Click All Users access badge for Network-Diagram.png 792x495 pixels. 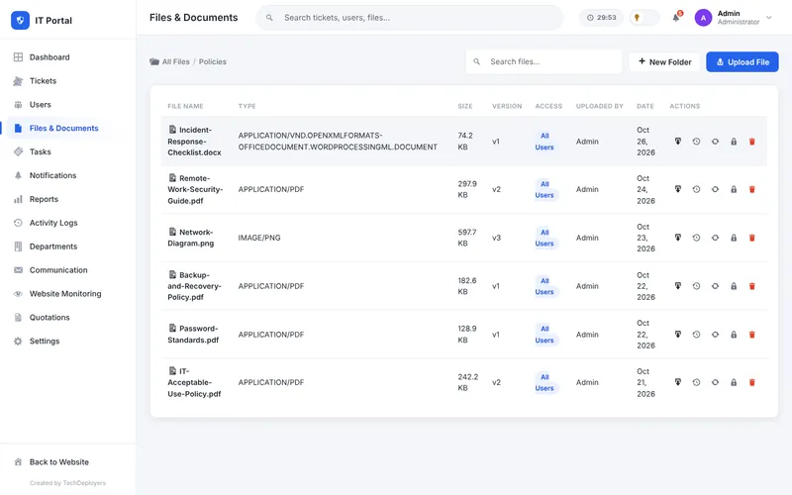point(544,238)
